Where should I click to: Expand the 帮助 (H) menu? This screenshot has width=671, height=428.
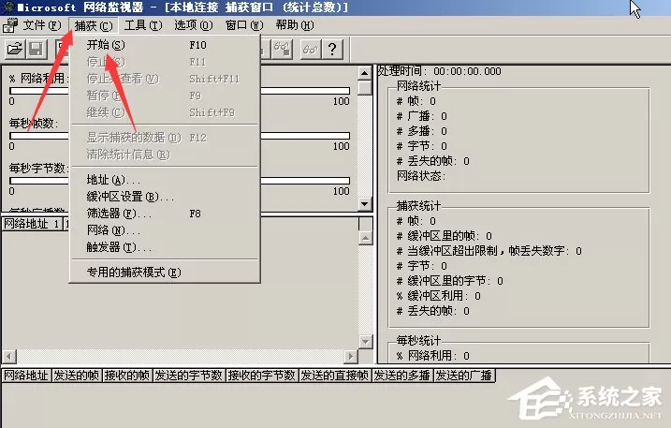pos(295,25)
